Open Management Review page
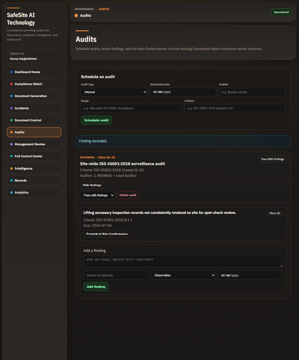 pos(34,144)
